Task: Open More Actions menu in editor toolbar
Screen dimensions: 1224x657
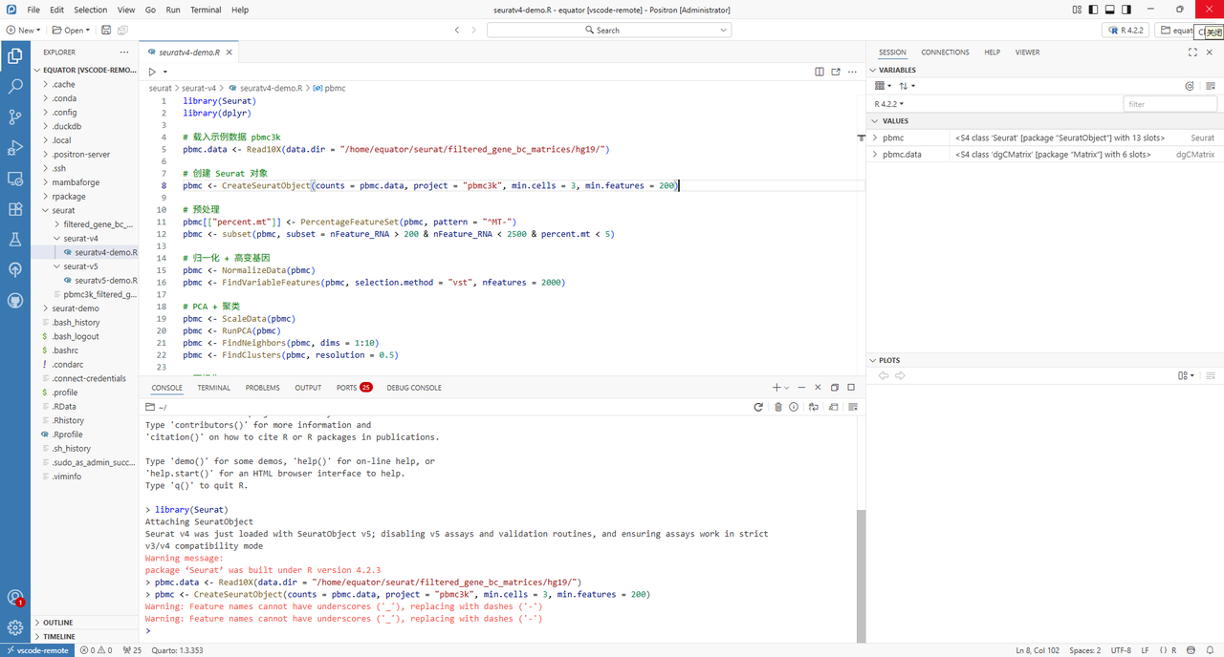Action: [852, 72]
